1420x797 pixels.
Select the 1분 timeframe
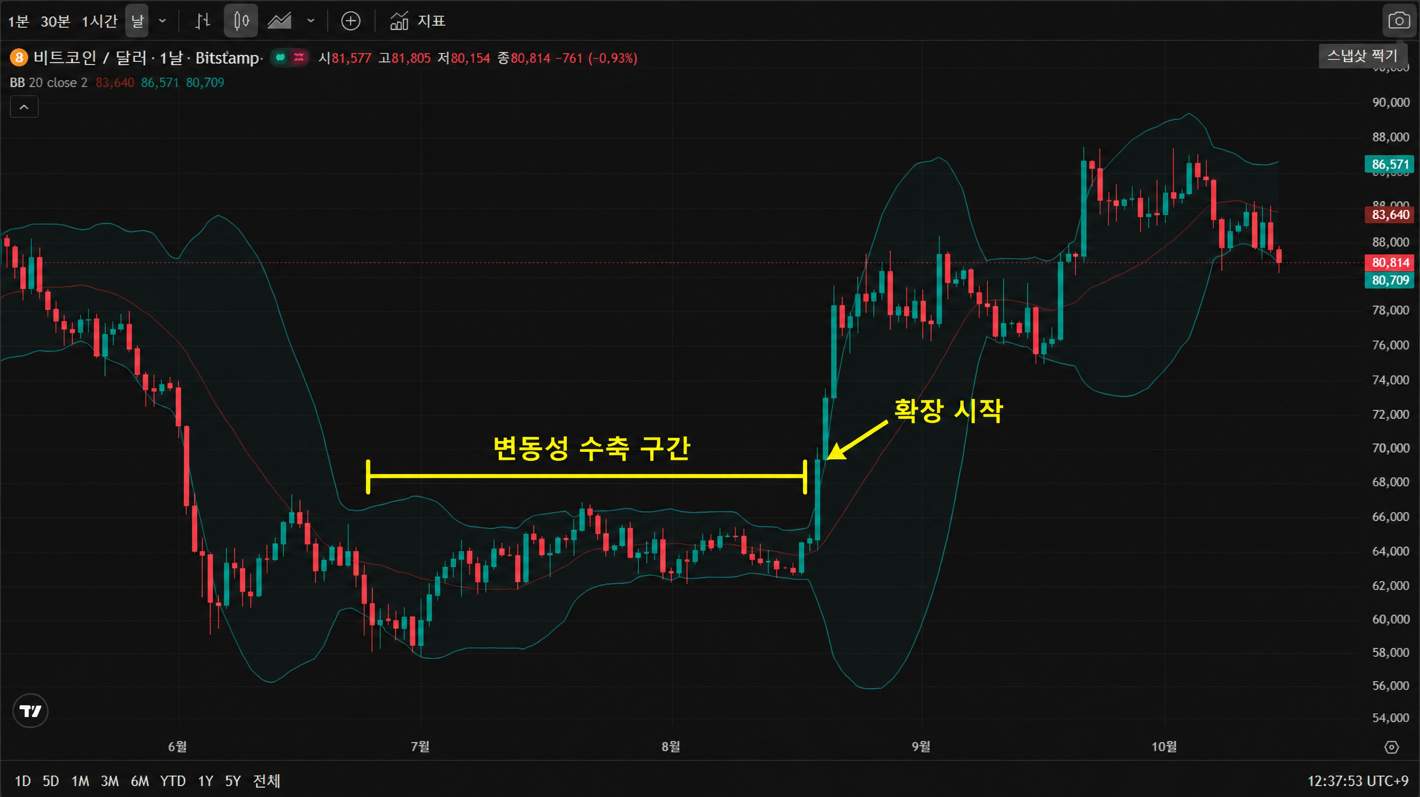click(x=18, y=21)
